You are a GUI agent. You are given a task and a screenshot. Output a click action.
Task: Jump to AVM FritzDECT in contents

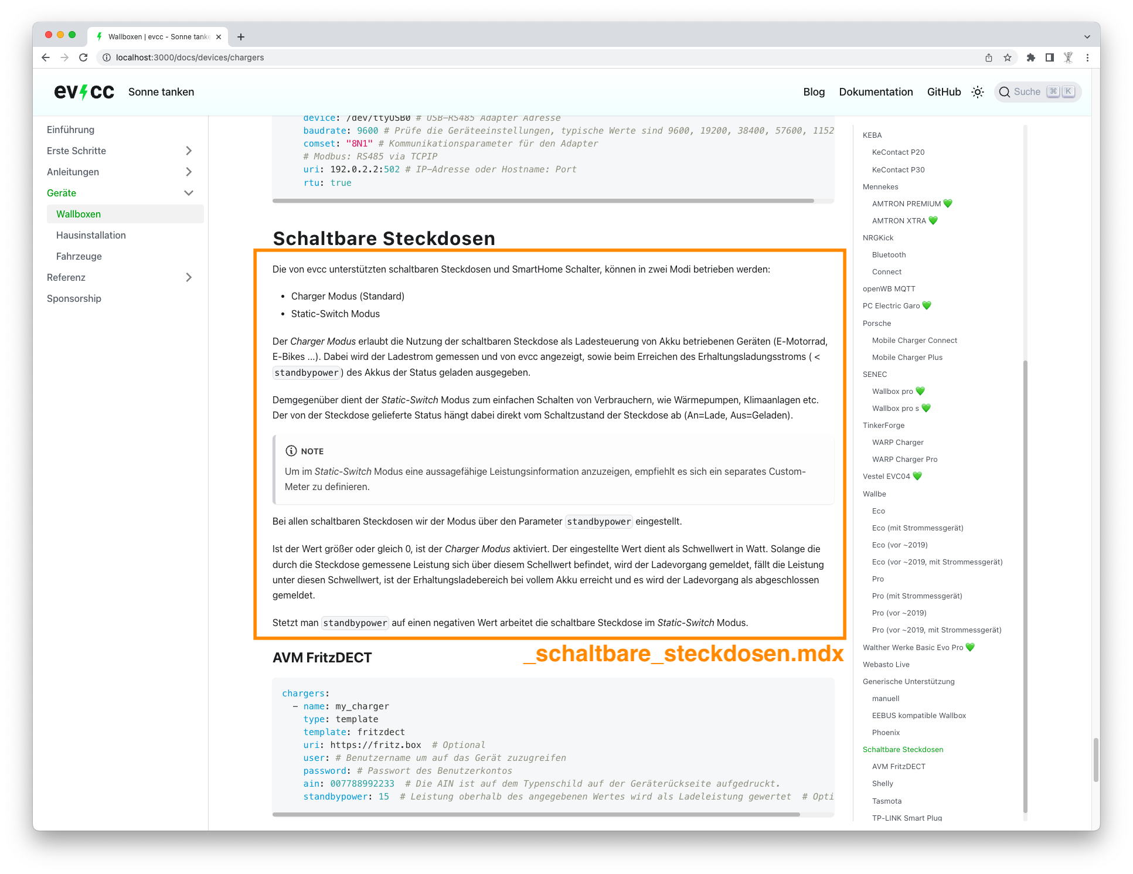coord(899,766)
